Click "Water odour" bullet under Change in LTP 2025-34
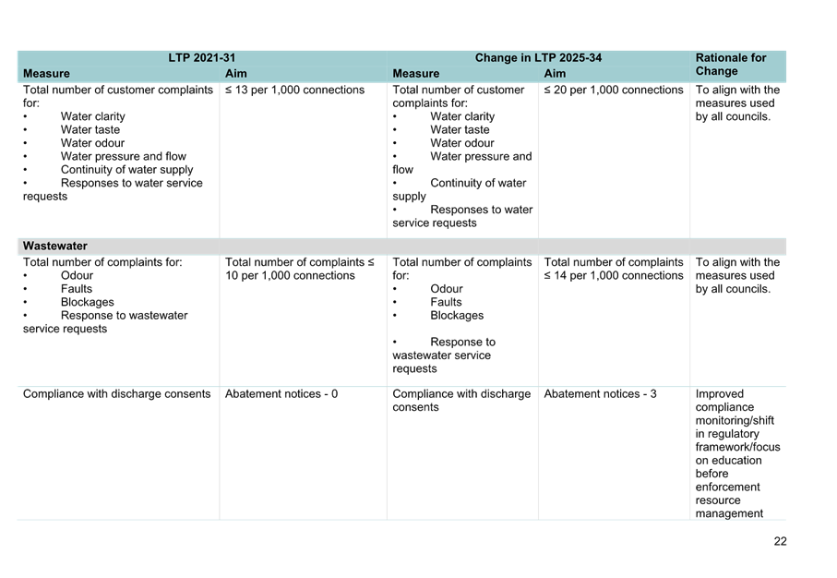Viewport: 837px width, 578px height. (x=461, y=143)
